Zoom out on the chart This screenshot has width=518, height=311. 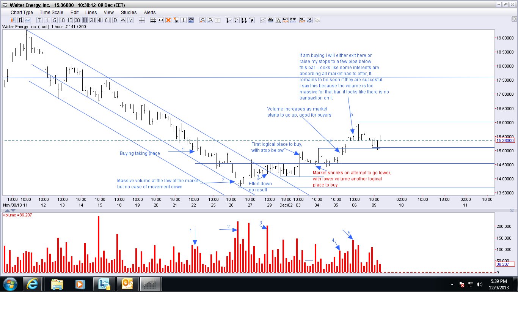tap(210, 20)
